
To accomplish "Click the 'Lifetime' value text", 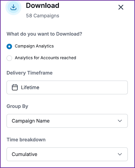I will pos(30,88).
